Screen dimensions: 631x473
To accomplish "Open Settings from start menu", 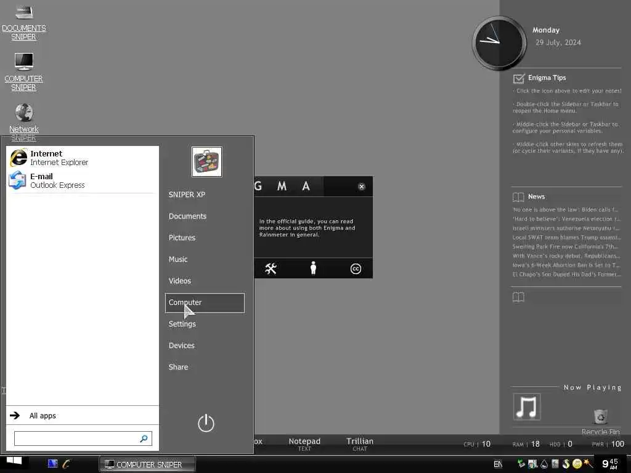I will coord(182,324).
